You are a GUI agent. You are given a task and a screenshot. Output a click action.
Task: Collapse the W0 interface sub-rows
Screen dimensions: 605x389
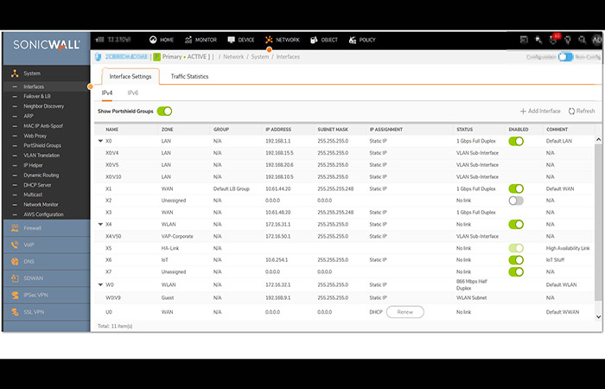101,284
